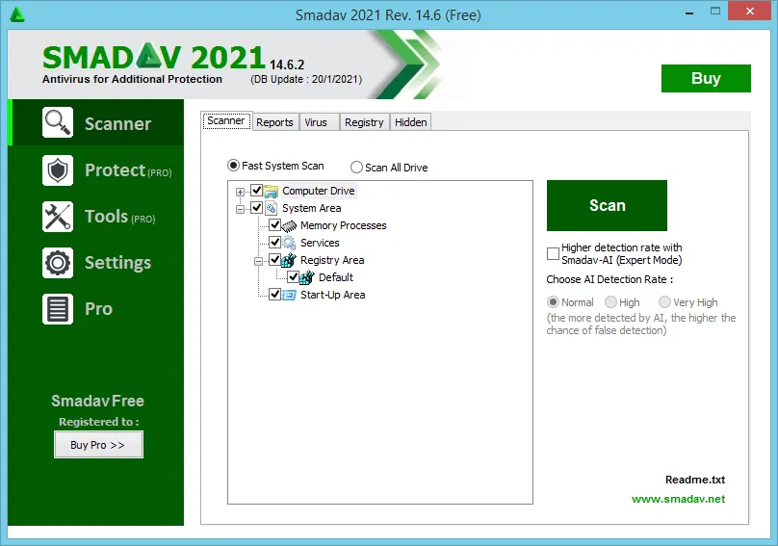
Task: Open the Protect (PRO) sidebar section
Action: (x=97, y=170)
